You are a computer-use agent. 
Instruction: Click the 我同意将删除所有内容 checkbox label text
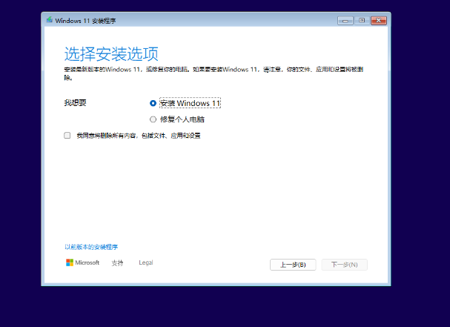(x=138, y=136)
